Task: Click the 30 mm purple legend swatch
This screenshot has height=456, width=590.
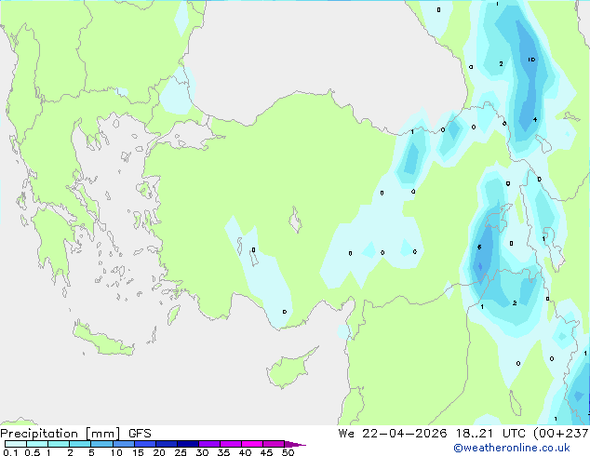Action: [209, 444]
